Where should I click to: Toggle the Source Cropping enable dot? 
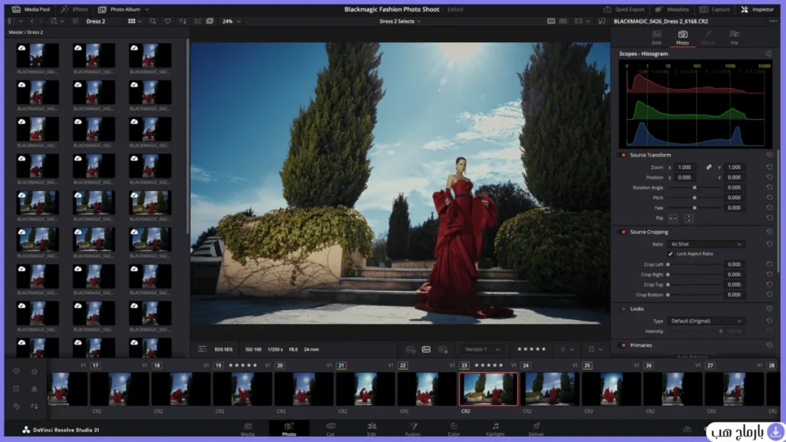tap(623, 232)
